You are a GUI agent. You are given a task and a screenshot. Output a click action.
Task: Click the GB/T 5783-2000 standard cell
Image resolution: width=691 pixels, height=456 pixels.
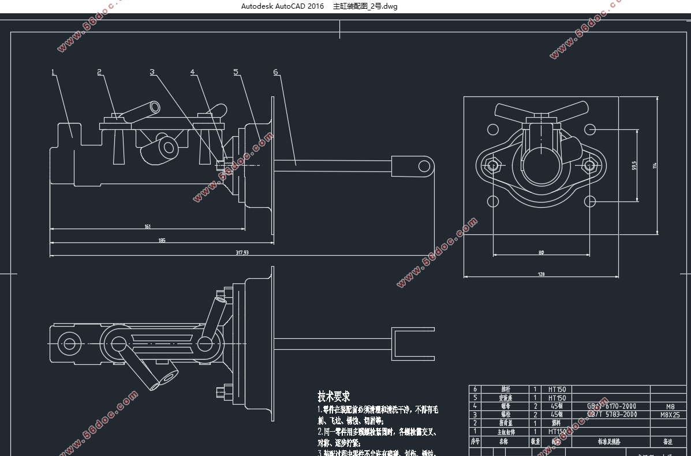(x=612, y=414)
